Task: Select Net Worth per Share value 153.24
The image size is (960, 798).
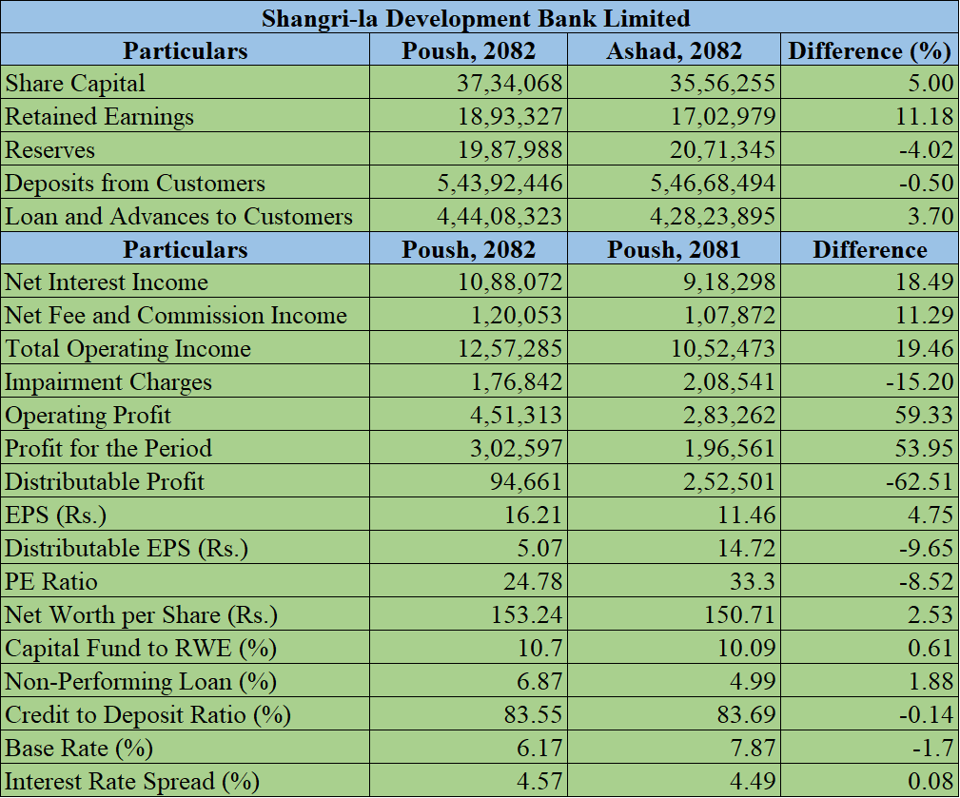Action: pyautogui.click(x=526, y=615)
